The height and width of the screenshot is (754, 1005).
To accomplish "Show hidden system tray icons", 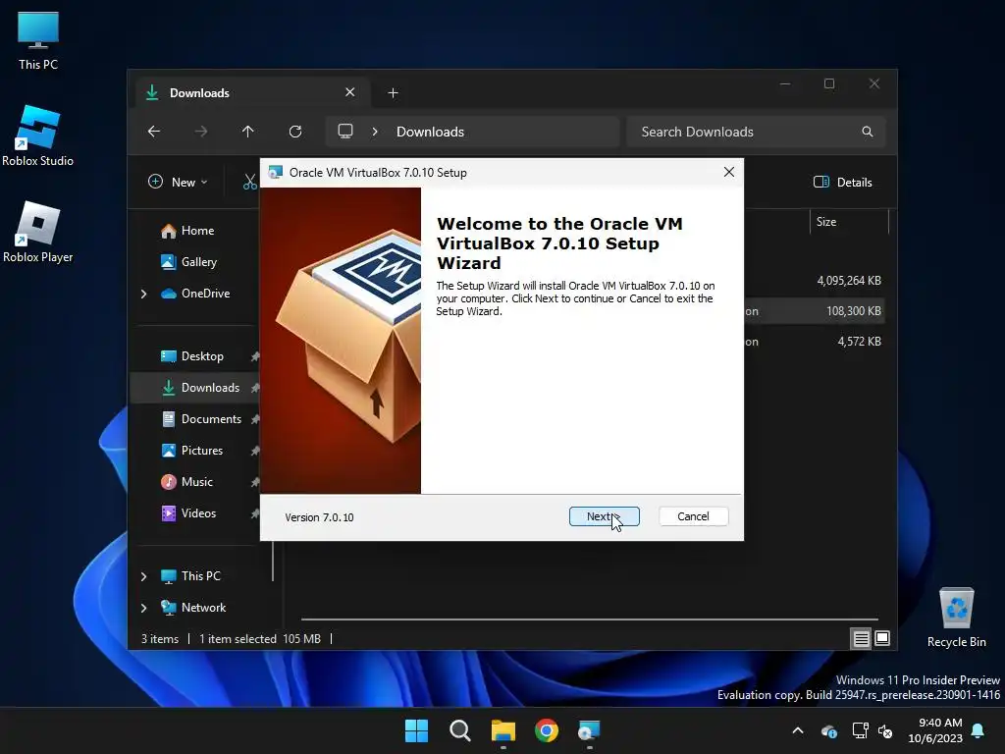I will [x=798, y=730].
